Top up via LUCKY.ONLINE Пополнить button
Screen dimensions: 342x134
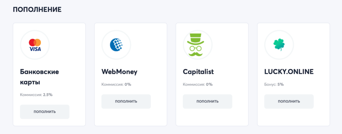[x=289, y=102]
